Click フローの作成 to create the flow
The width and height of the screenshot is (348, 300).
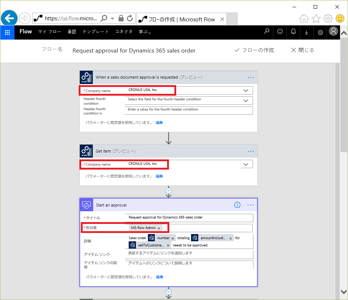254,50
